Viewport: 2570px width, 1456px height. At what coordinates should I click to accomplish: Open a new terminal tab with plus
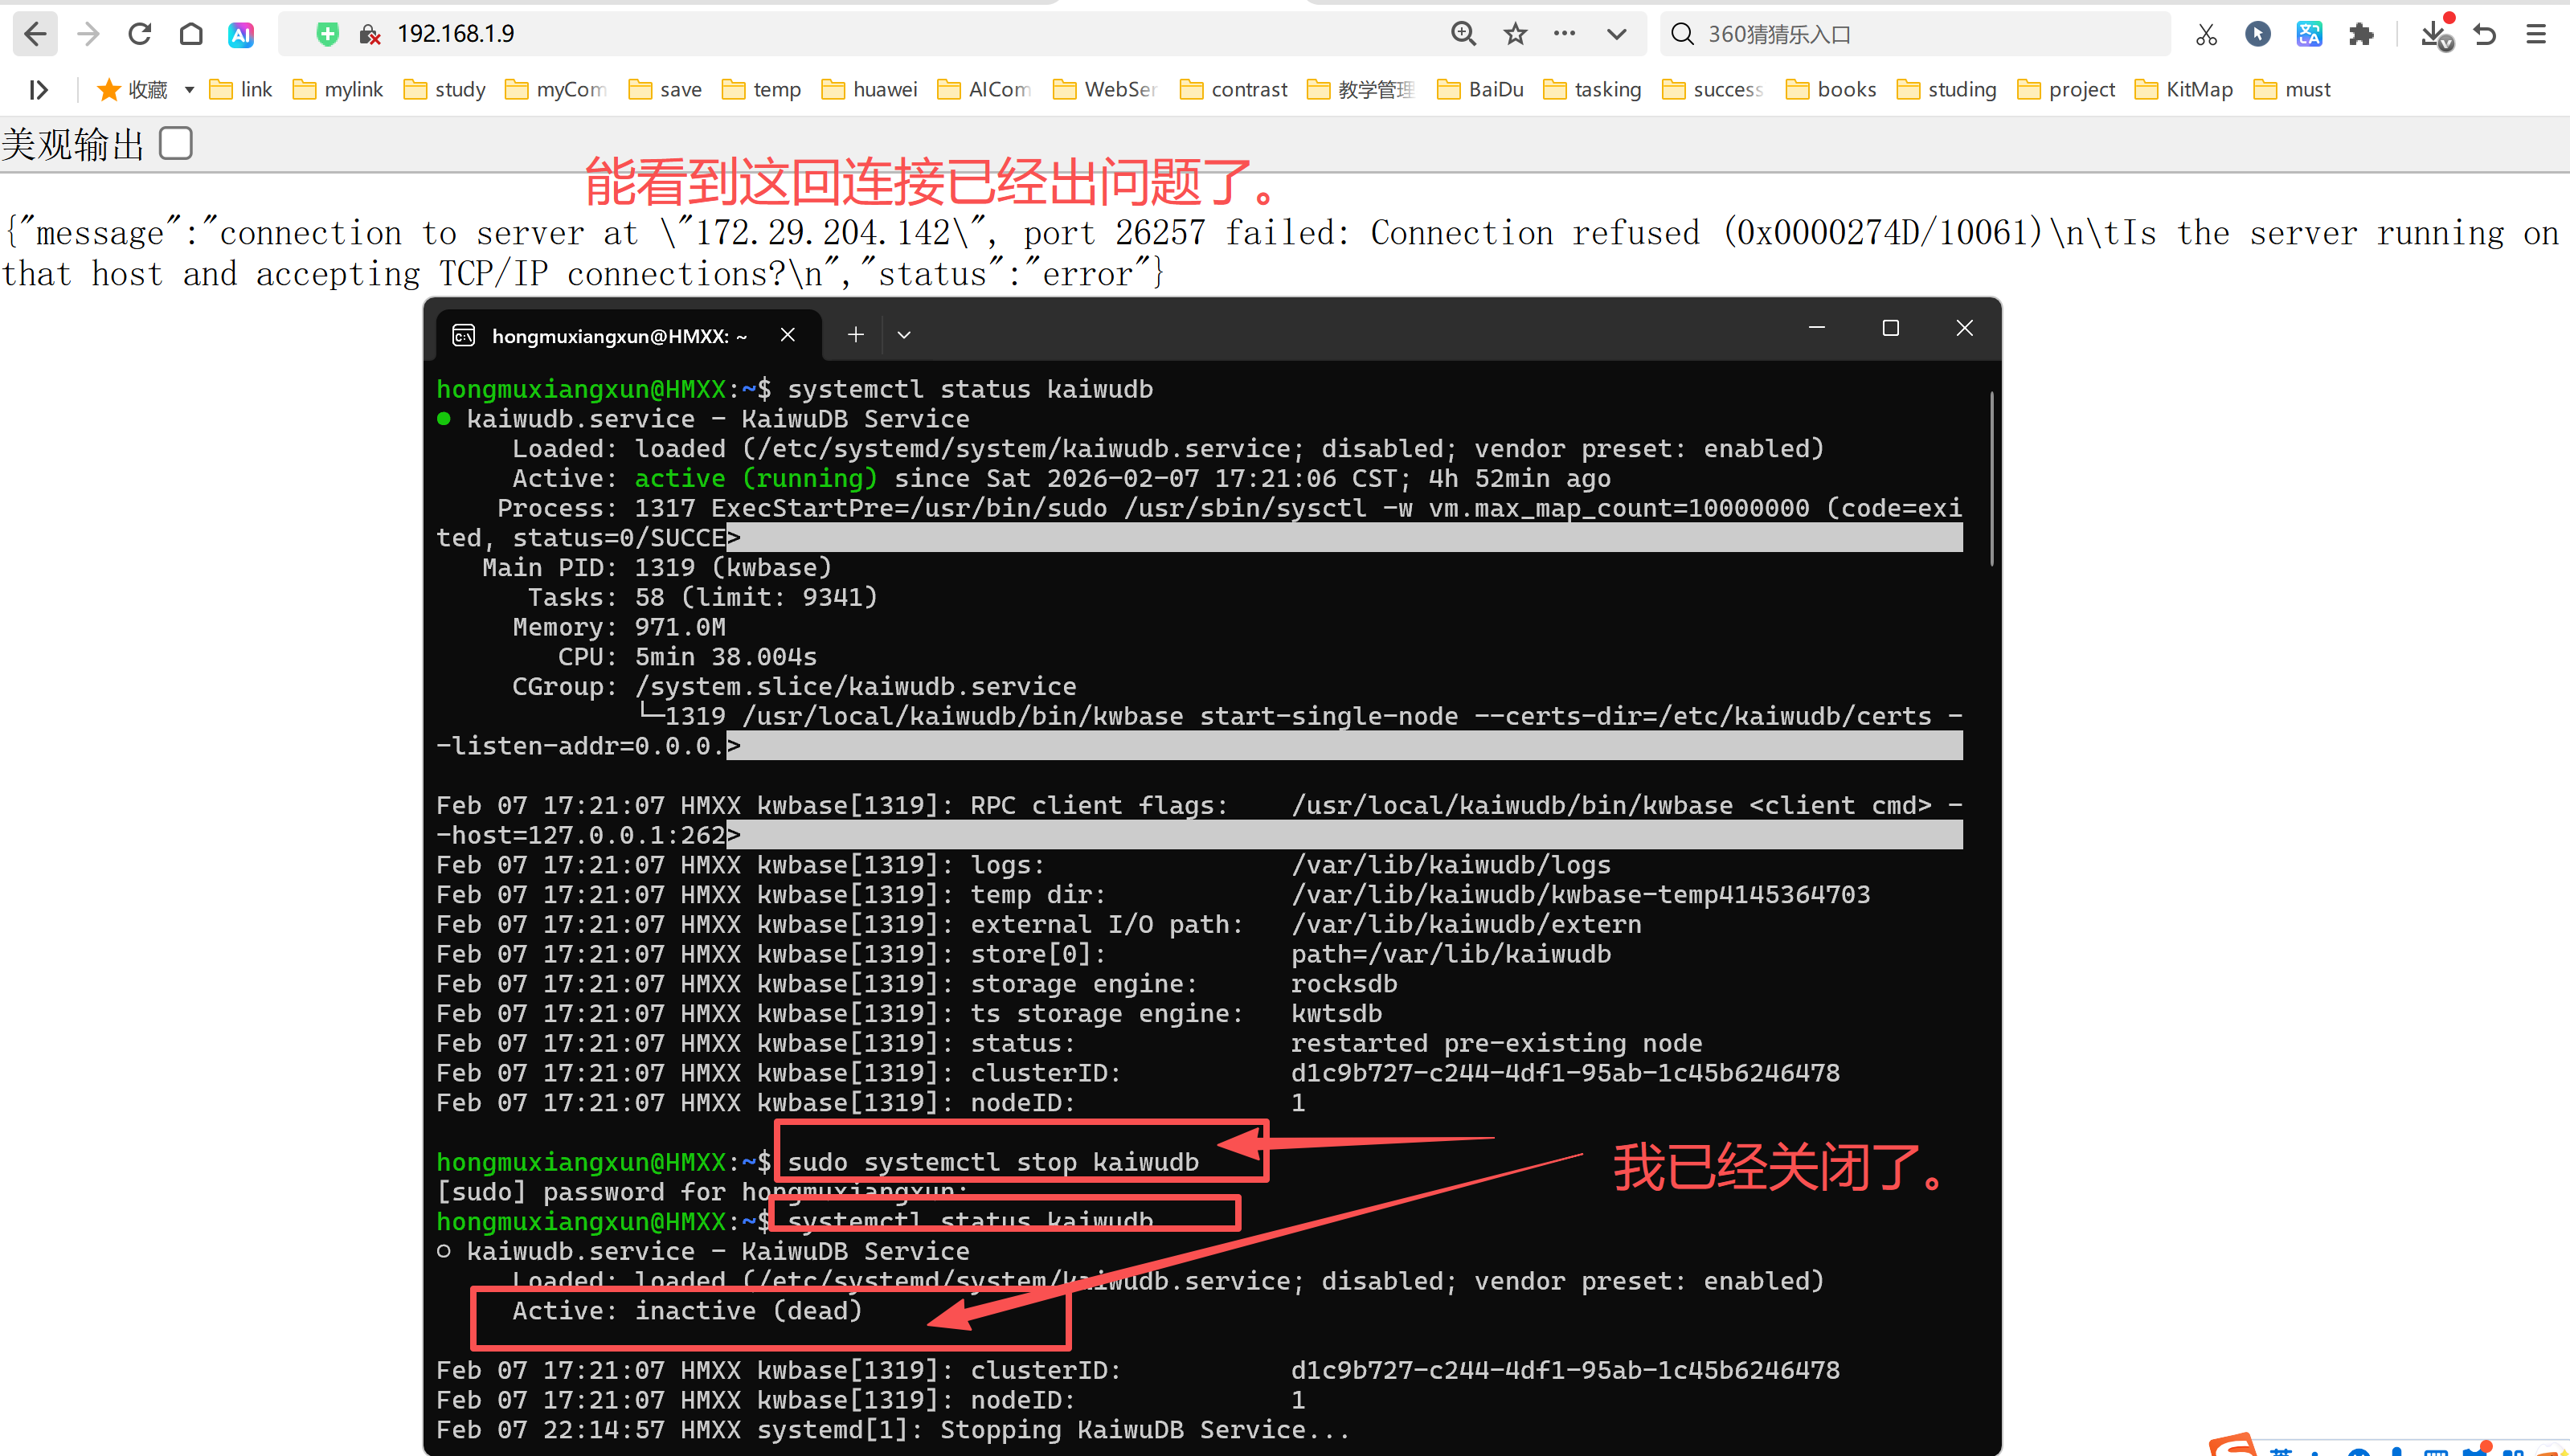[x=855, y=335]
